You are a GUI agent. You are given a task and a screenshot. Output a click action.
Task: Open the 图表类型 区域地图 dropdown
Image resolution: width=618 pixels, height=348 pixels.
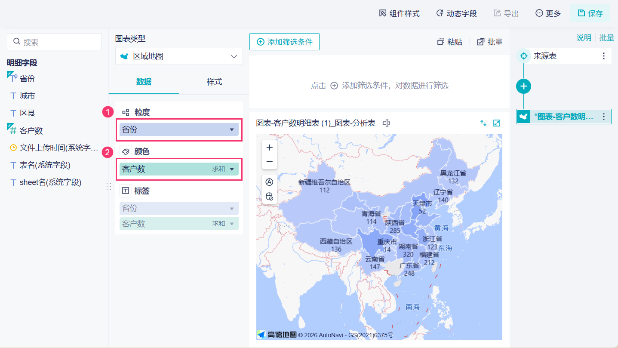(x=179, y=56)
